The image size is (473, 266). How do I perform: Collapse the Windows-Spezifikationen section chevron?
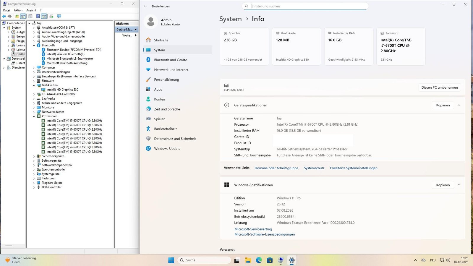click(459, 185)
